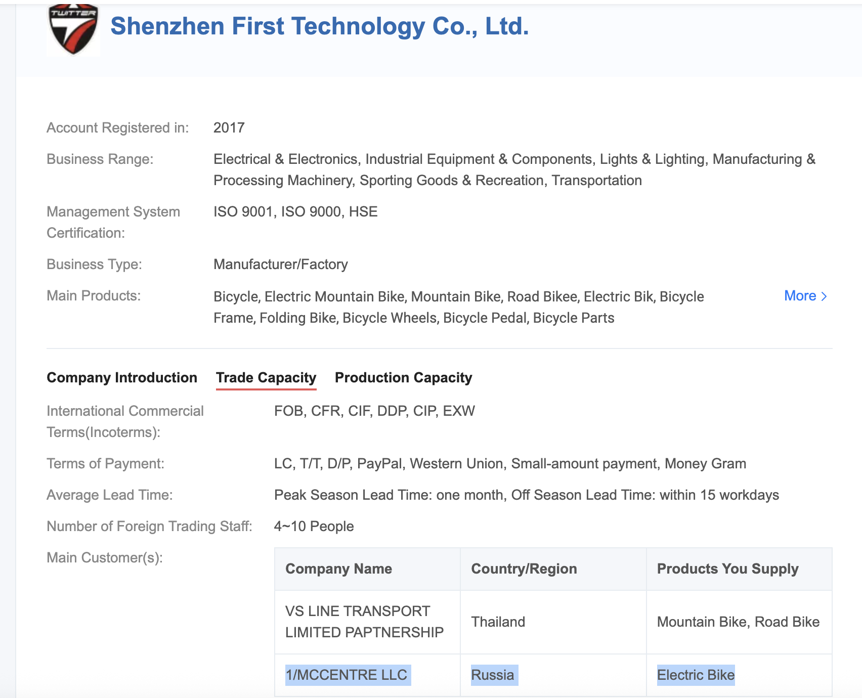Switch to the Company Introduction tab

point(122,378)
